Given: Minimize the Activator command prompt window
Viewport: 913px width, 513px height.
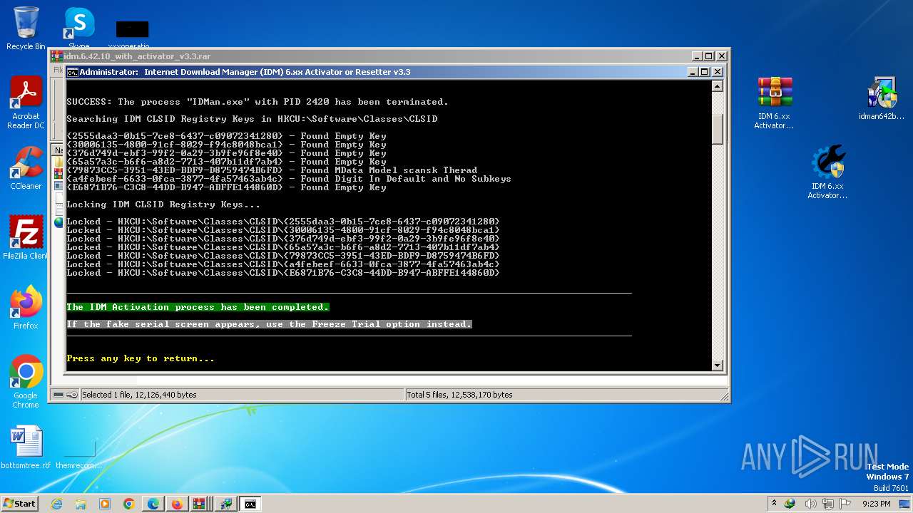Looking at the screenshot, I should [x=692, y=72].
